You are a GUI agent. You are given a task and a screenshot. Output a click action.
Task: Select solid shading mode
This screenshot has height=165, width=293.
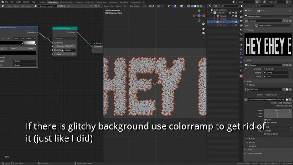tap(195, 6)
